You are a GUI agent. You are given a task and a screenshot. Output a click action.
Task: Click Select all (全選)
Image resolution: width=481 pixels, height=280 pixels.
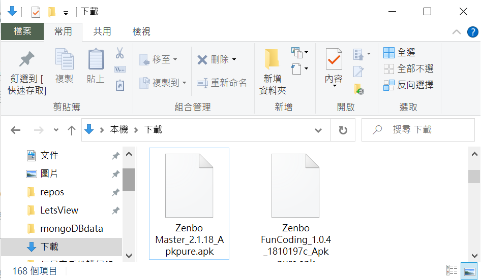[x=400, y=53]
